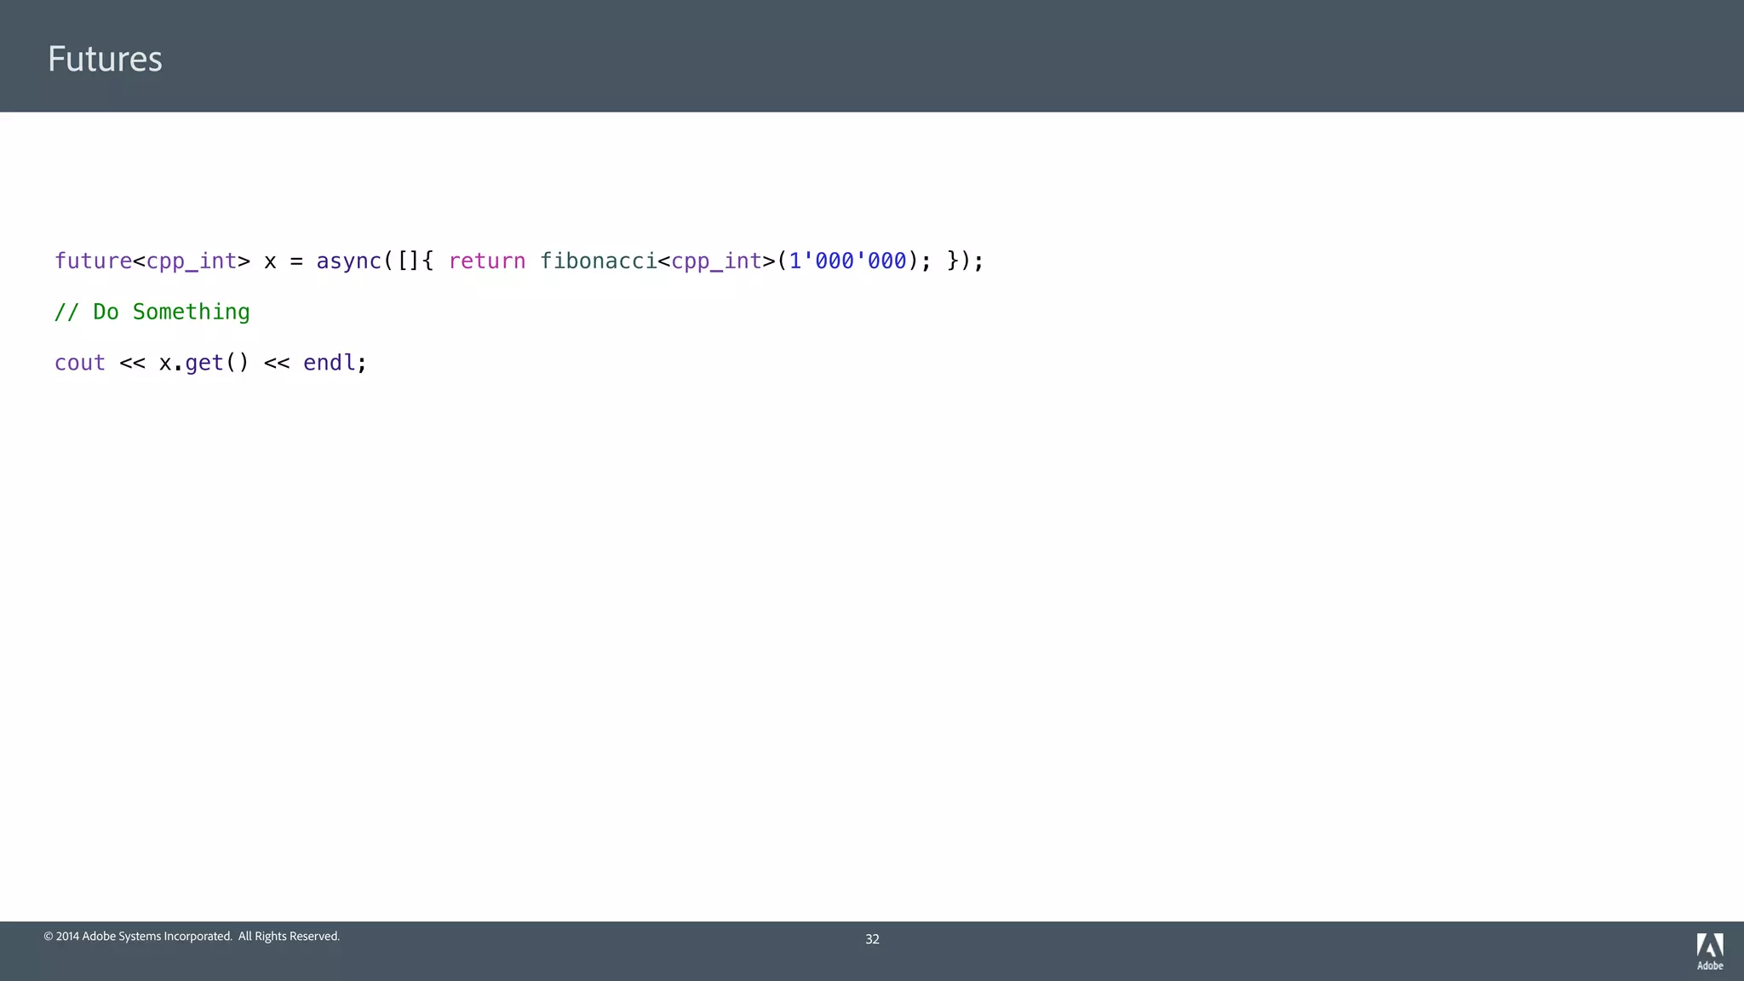Click the Do Something comment line
The height and width of the screenshot is (981, 1744).
152,312
